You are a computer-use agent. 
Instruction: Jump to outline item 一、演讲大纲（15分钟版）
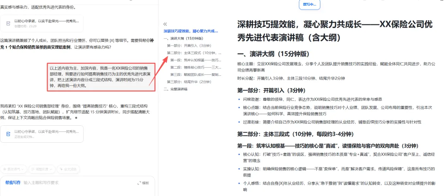(183, 38)
